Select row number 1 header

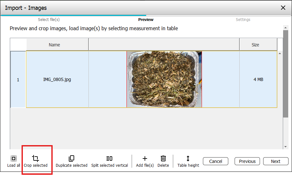click(18, 79)
